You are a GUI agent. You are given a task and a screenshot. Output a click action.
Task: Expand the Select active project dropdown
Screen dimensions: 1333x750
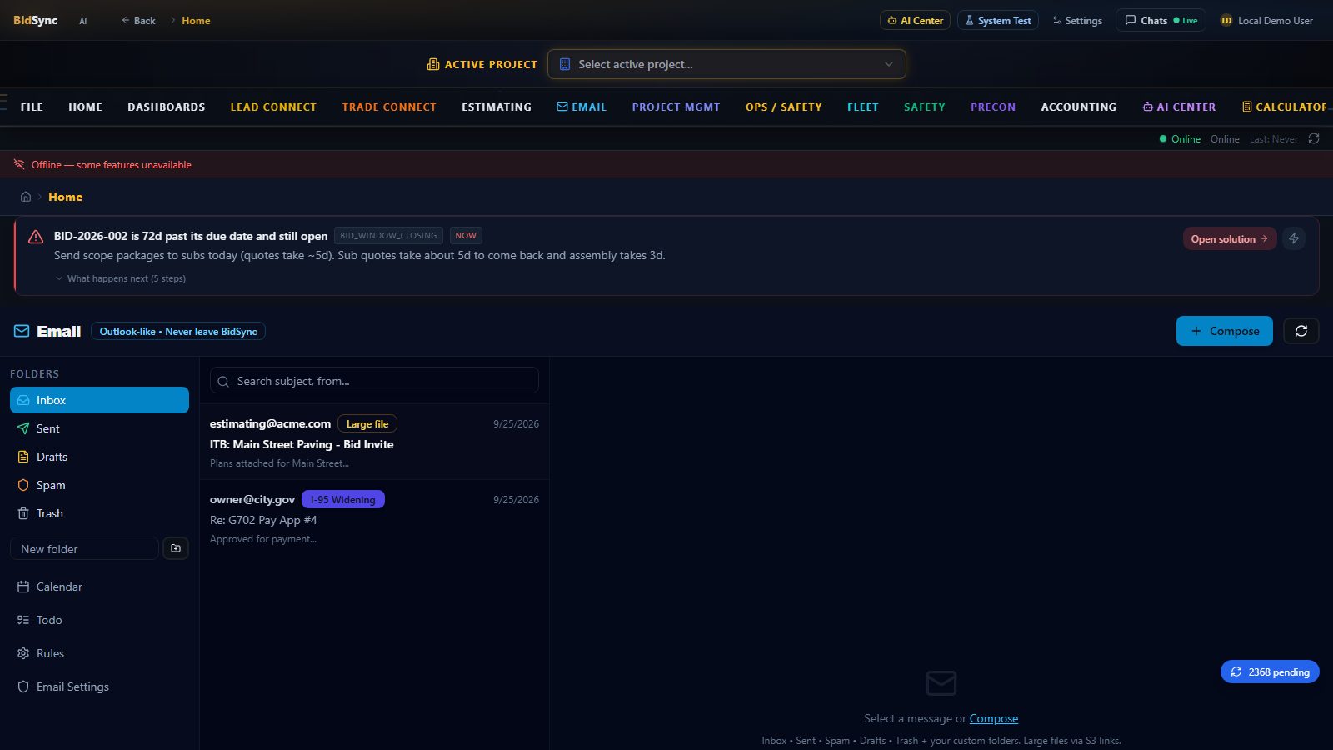pyautogui.click(x=726, y=64)
